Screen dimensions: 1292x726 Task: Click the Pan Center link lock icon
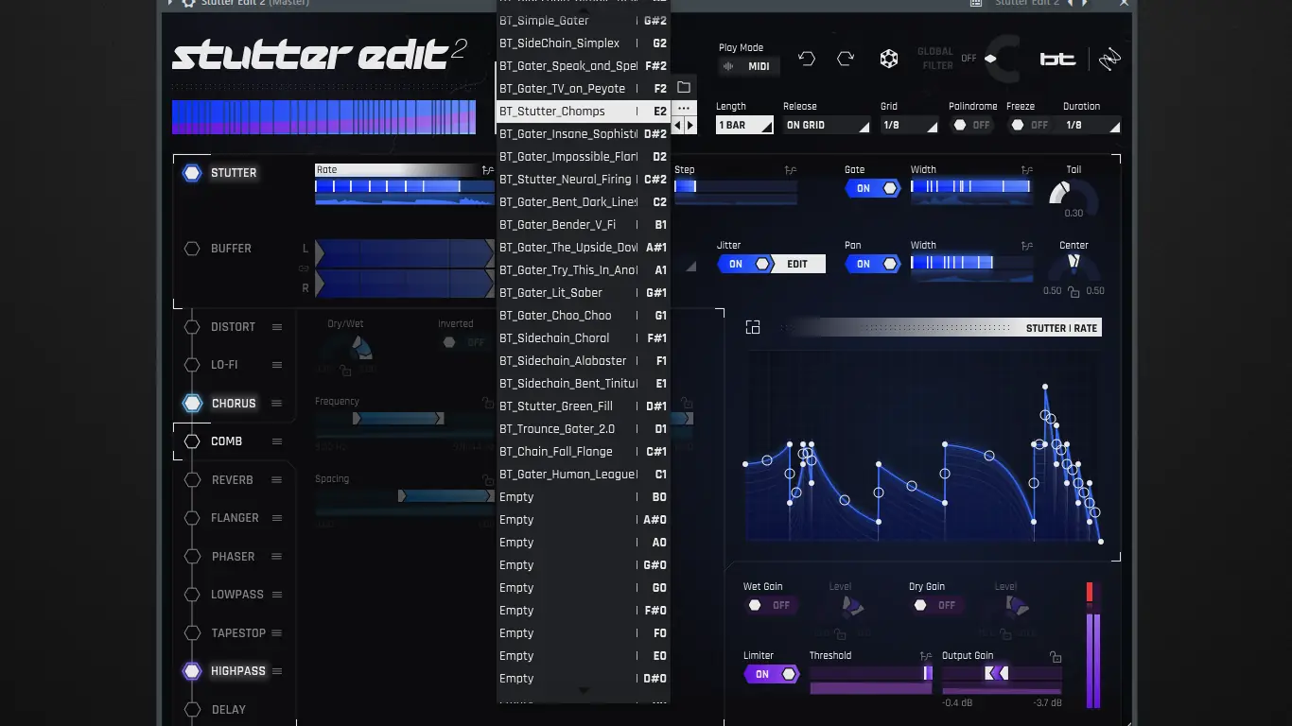coord(1074,292)
